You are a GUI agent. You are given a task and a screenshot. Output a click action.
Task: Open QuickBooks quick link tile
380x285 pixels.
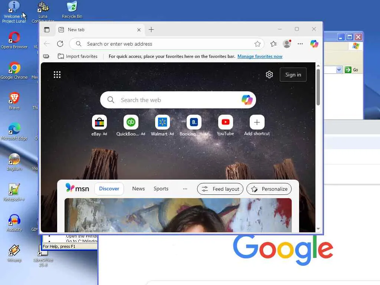(131, 125)
